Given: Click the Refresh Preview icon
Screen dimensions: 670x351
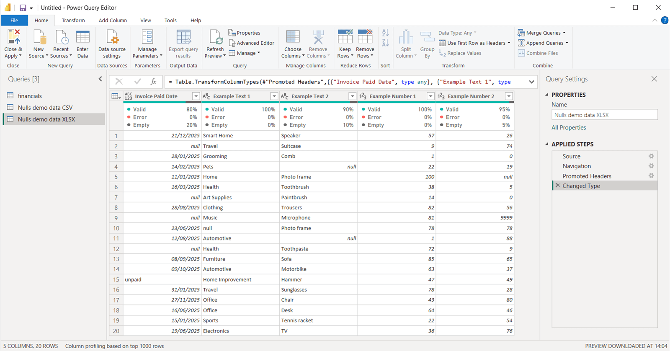Looking at the screenshot, I should point(215,37).
